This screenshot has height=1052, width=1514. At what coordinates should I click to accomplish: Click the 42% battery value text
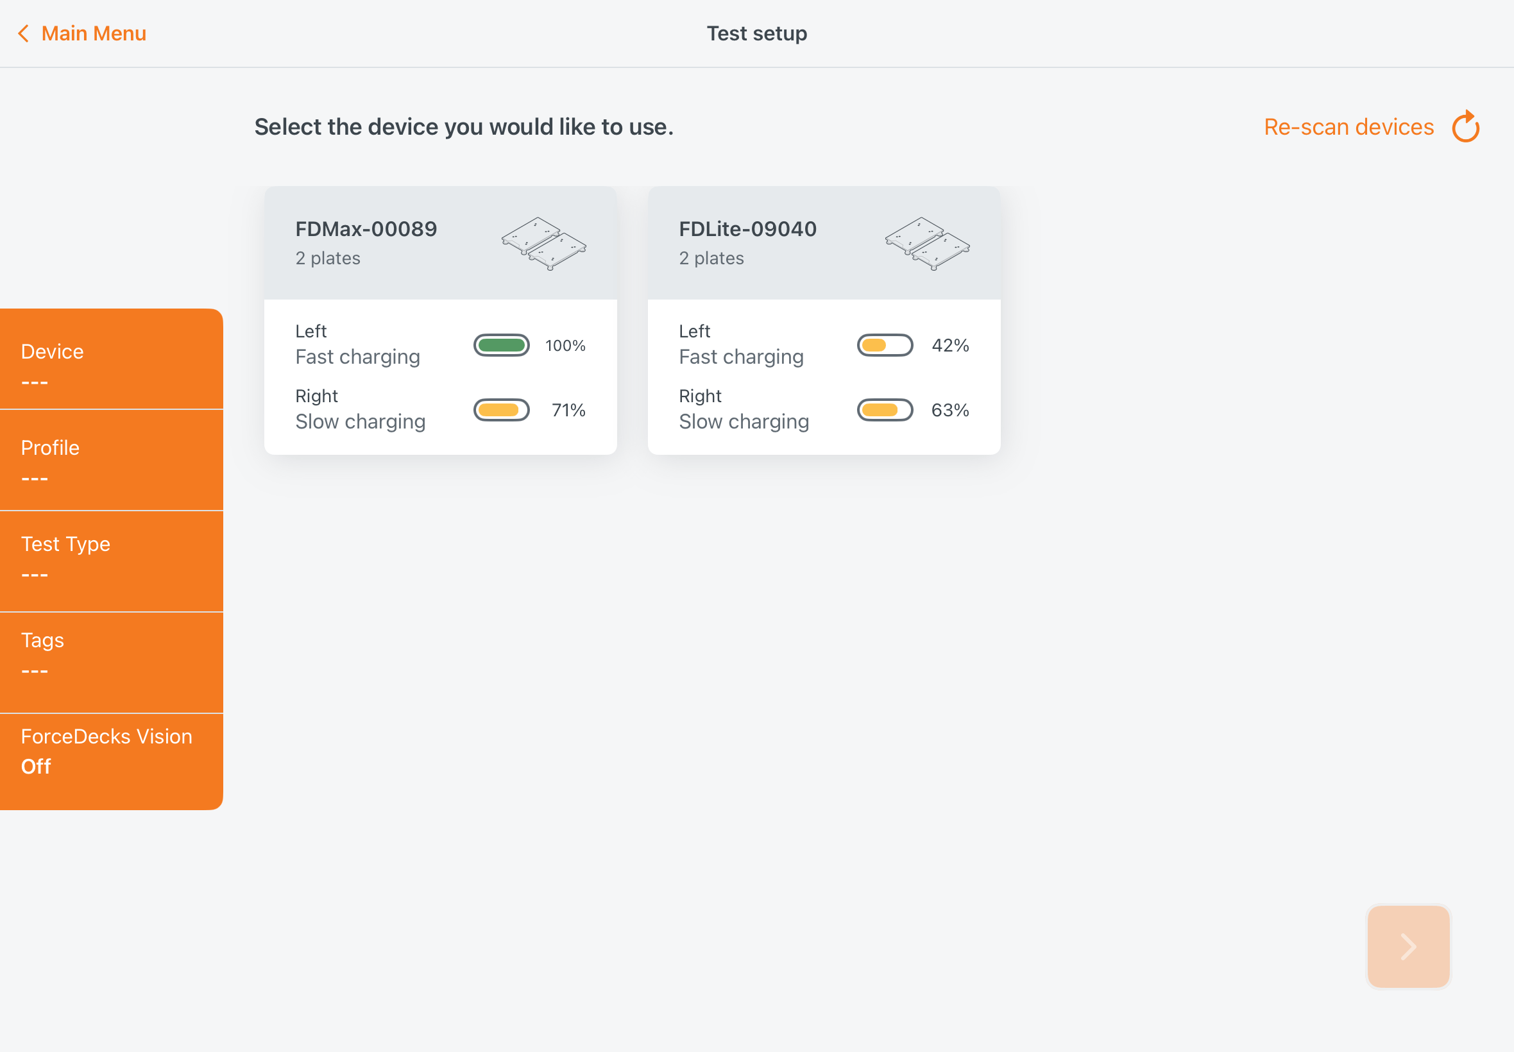coord(951,345)
